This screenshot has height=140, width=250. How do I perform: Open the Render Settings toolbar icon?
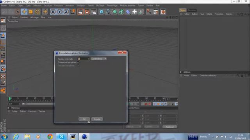[94, 12]
